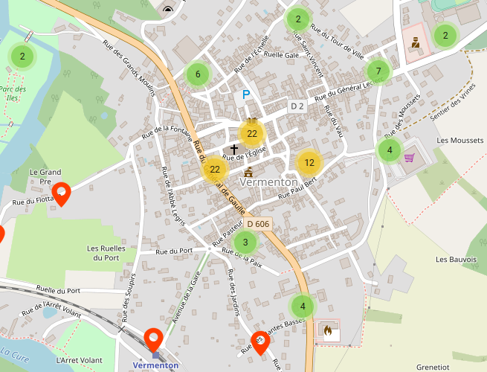Click the fire station flame icon
Screen dimensions: 487x372
(x=328, y=330)
